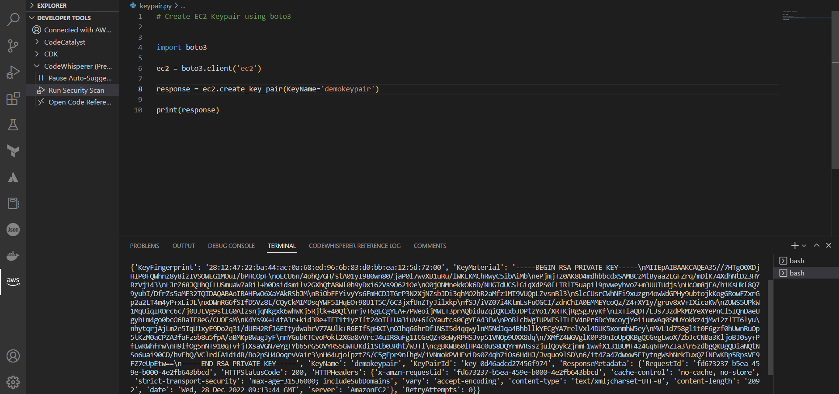Click keypair.py in the breadcrumb
This screenshot has width=839, height=394.
[x=156, y=6]
